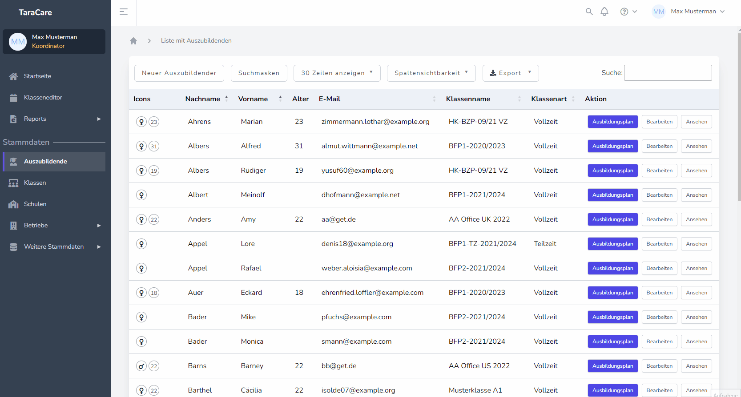Click Ansehen for Bader Mike

click(697, 317)
